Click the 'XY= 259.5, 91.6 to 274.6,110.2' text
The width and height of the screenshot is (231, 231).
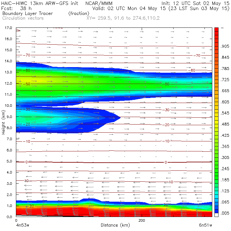pos(123,18)
